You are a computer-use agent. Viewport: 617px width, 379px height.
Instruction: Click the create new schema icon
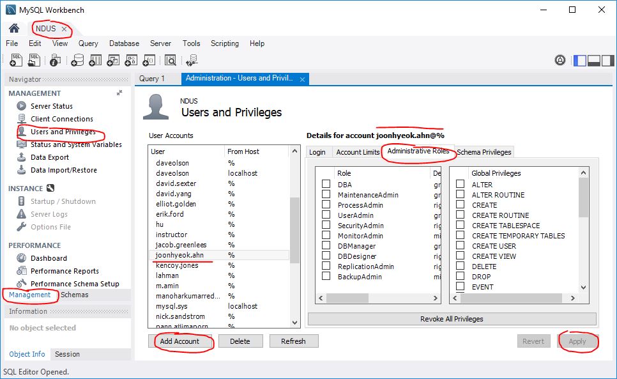[x=77, y=60]
